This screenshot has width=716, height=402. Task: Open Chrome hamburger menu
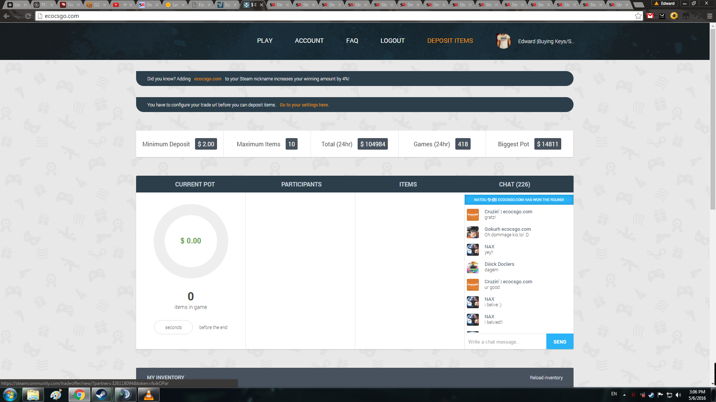(710, 16)
